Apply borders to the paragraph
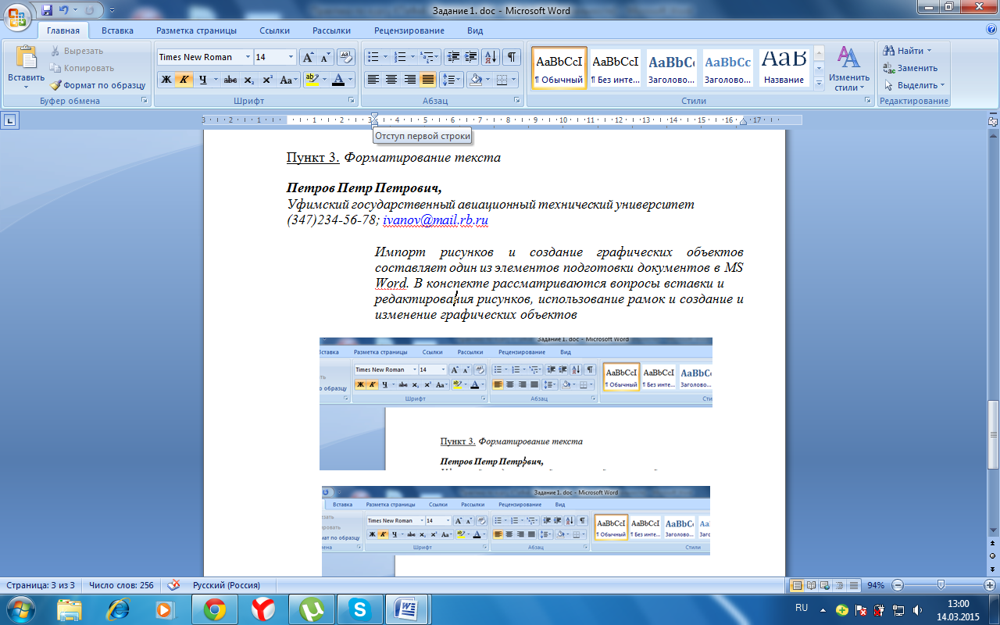This screenshot has height=625, width=1000. coord(502,80)
